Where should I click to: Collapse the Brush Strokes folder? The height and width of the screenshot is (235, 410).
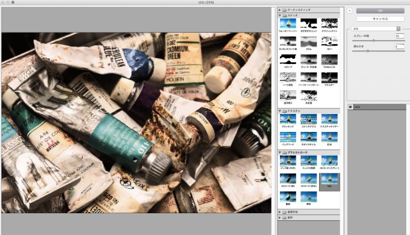tap(279, 152)
